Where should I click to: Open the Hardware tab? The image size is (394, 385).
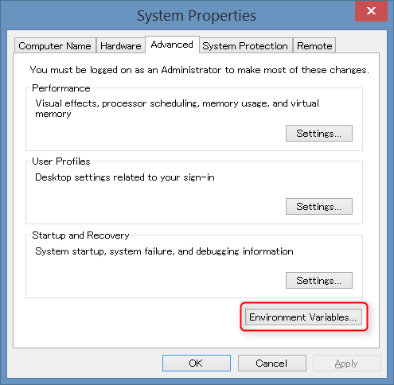(x=121, y=45)
